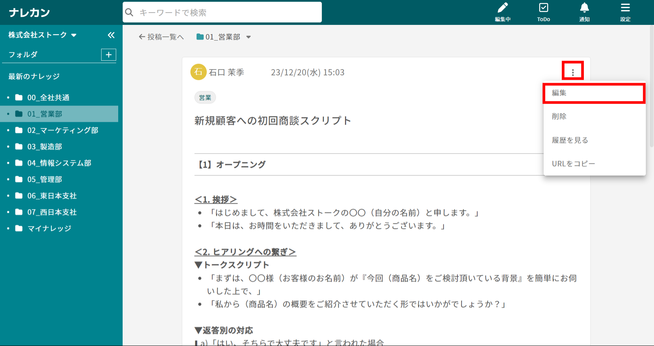Open the 編集中 pencil icon
654x346 pixels.
point(502,12)
